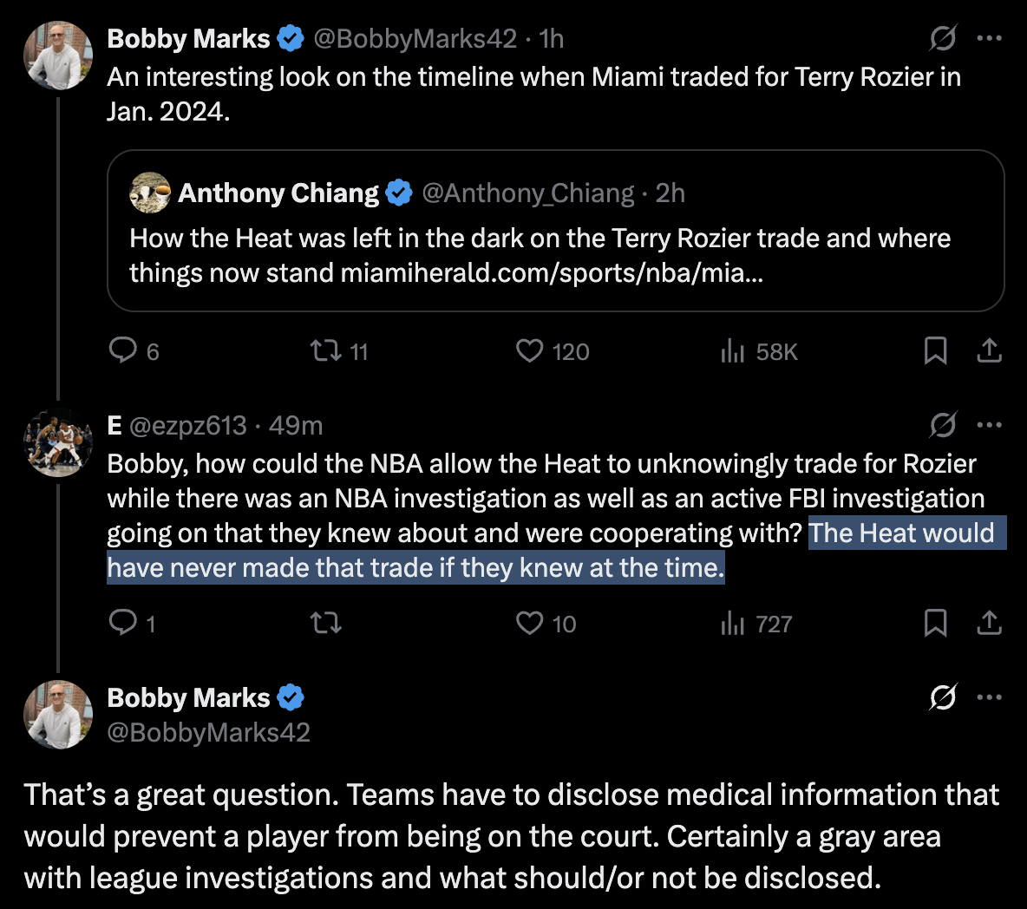Open more options on ezpz613's reply
Viewport: 1027px width, 909px height.
(989, 425)
